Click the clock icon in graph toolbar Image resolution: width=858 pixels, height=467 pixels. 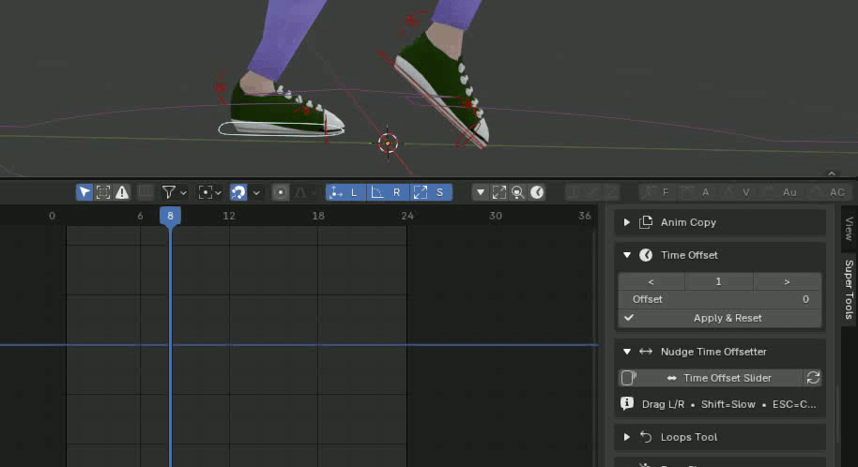tap(537, 192)
